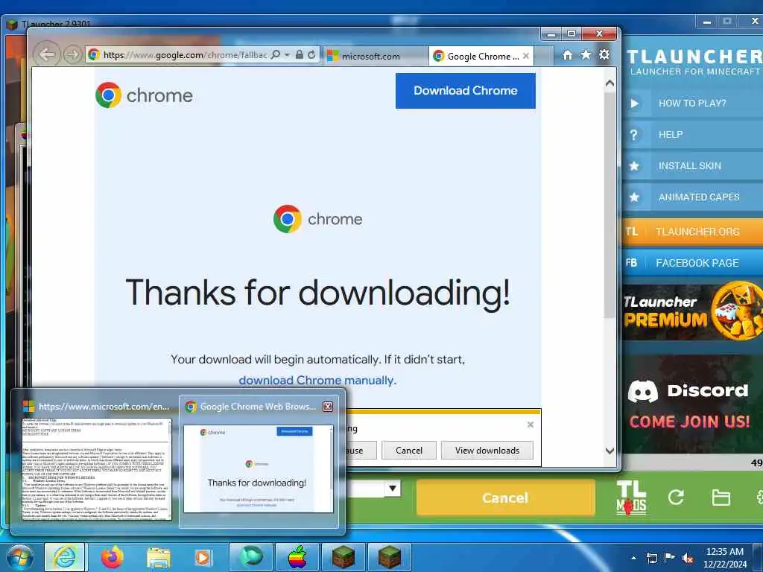This screenshot has height=572, width=763.
Task: Open TL Mods icon in TLauncher
Action: tap(631, 498)
